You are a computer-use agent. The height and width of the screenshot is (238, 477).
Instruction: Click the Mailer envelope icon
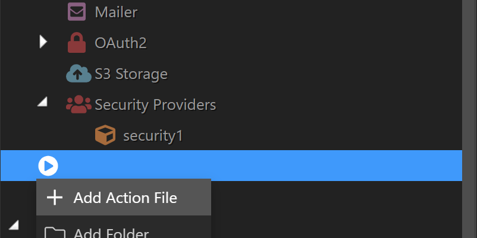coord(77,11)
